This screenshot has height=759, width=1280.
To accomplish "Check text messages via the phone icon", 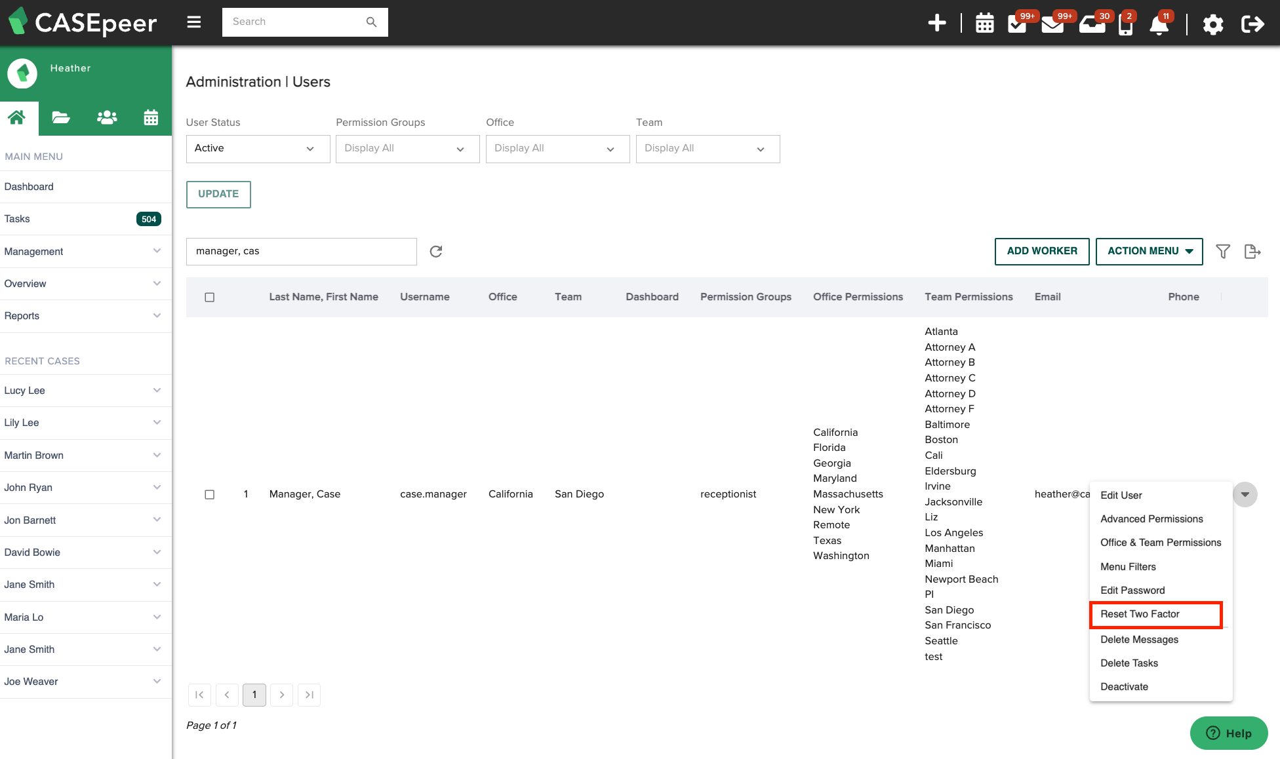I will coord(1126,24).
